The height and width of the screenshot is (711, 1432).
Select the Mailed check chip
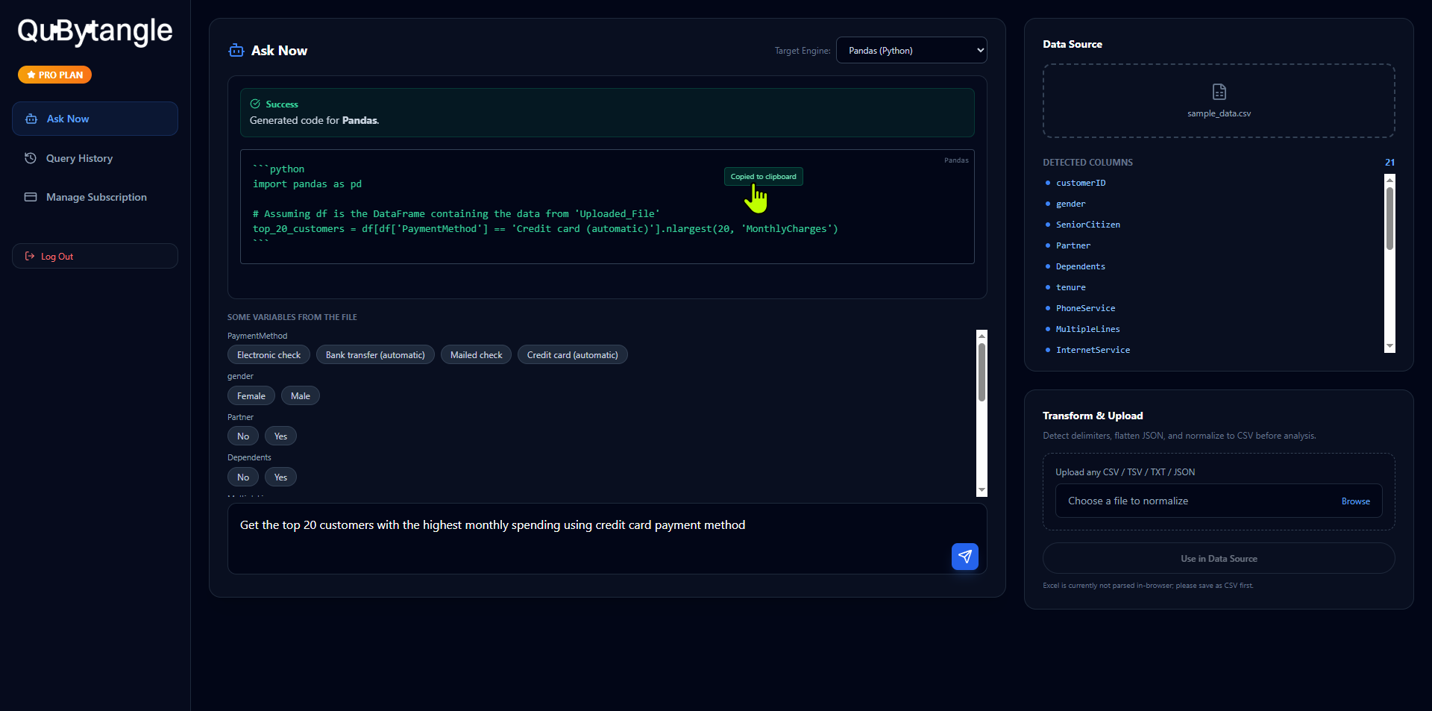point(476,354)
